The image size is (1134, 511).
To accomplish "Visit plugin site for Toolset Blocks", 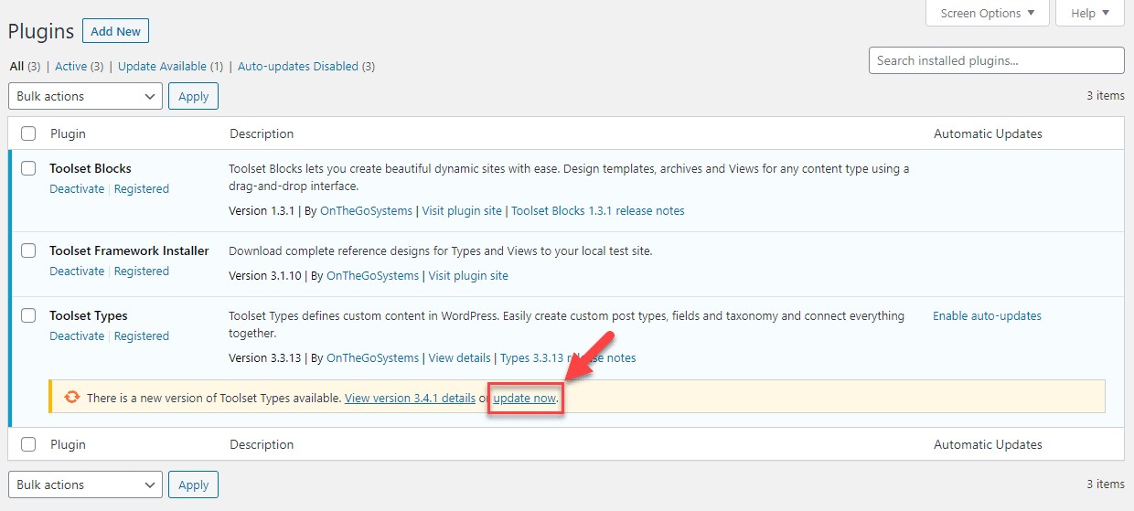I will coord(462,210).
